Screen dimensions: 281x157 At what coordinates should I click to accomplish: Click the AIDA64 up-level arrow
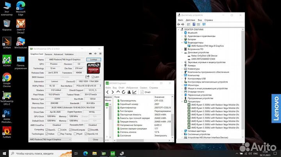[x=118, y=92]
